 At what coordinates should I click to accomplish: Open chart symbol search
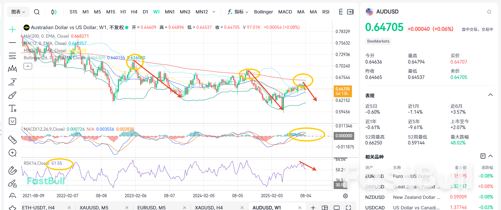[37, 12]
